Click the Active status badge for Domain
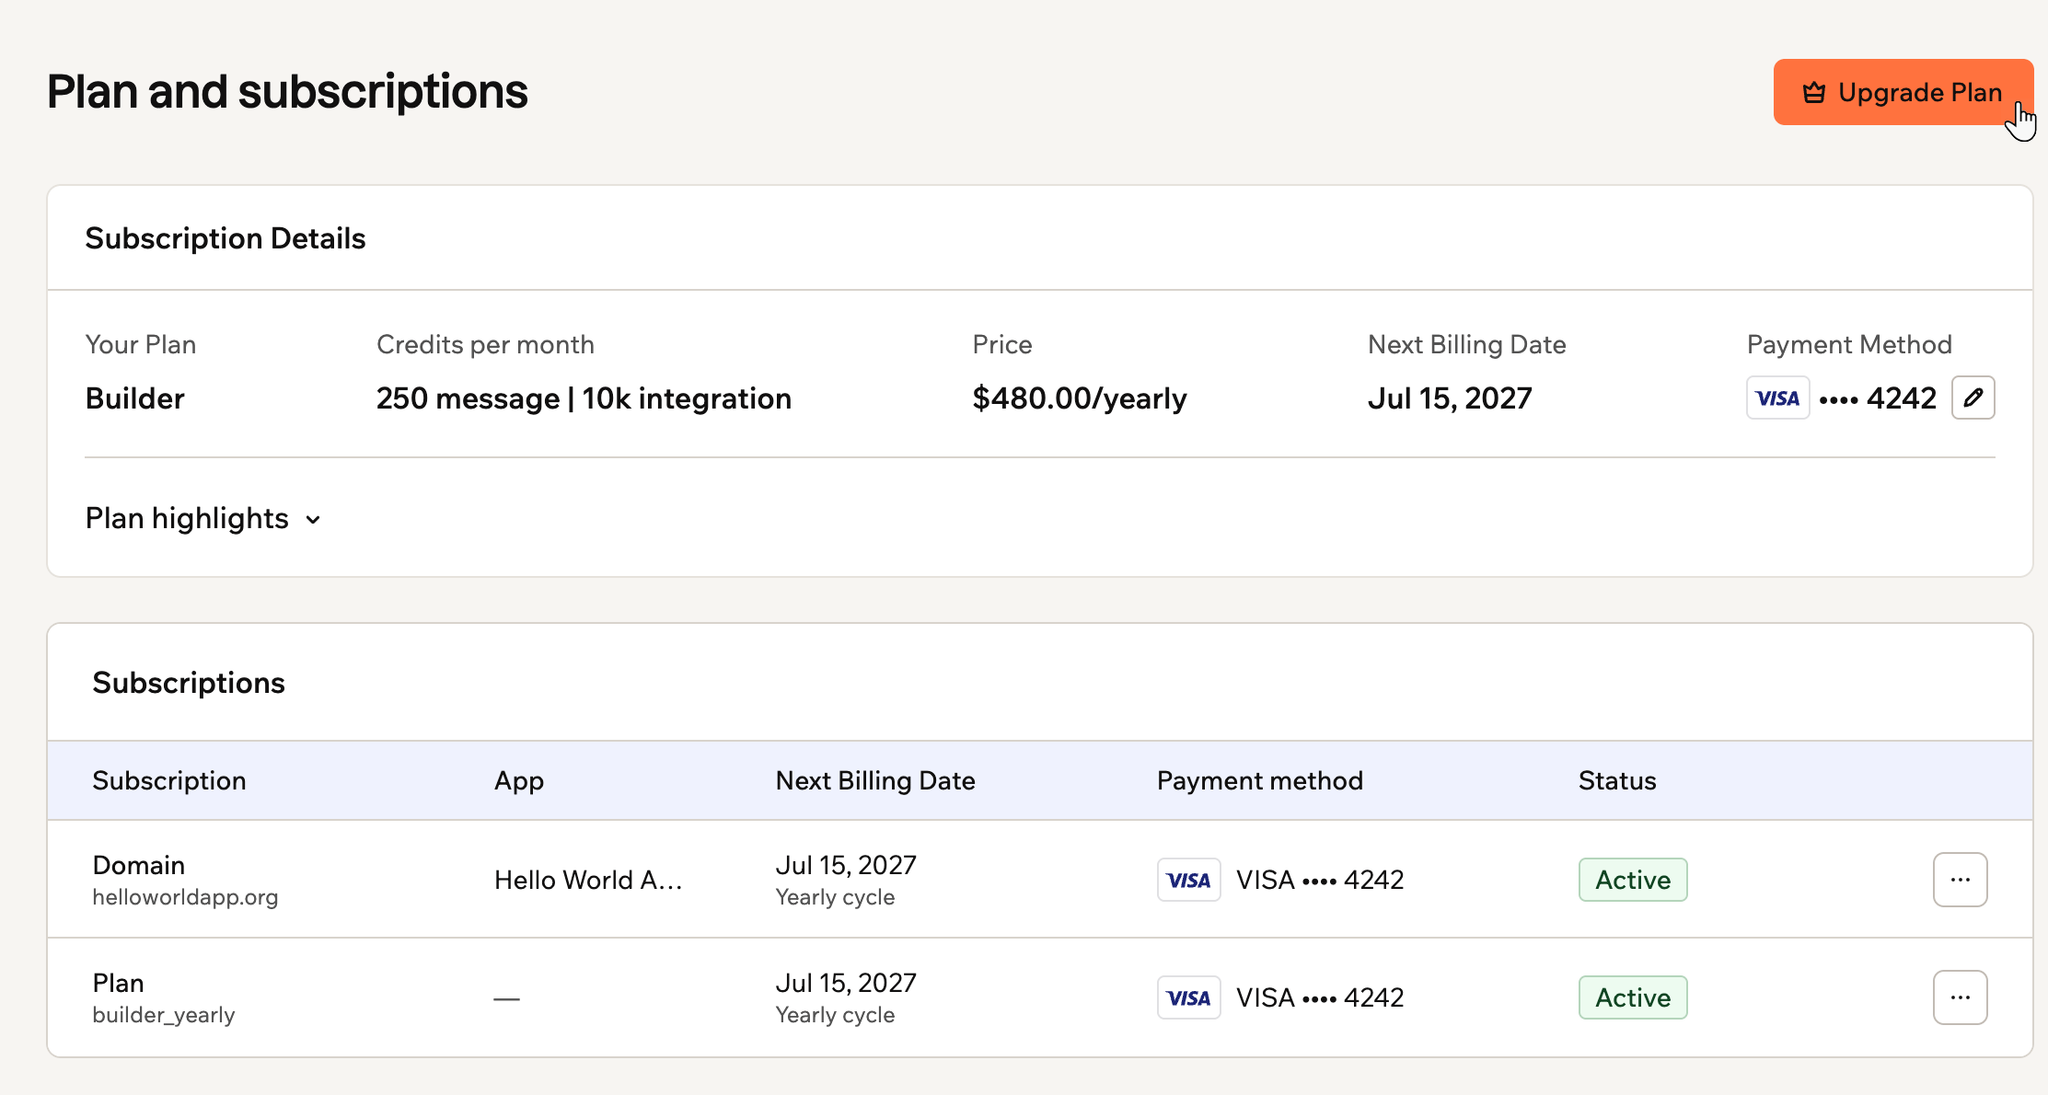The width and height of the screenshot is (2048, 1095). [1633, 880]
